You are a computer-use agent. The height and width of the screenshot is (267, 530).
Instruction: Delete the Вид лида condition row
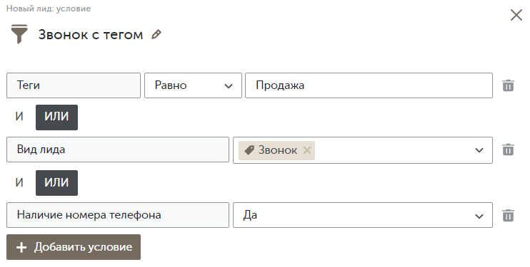508,150
